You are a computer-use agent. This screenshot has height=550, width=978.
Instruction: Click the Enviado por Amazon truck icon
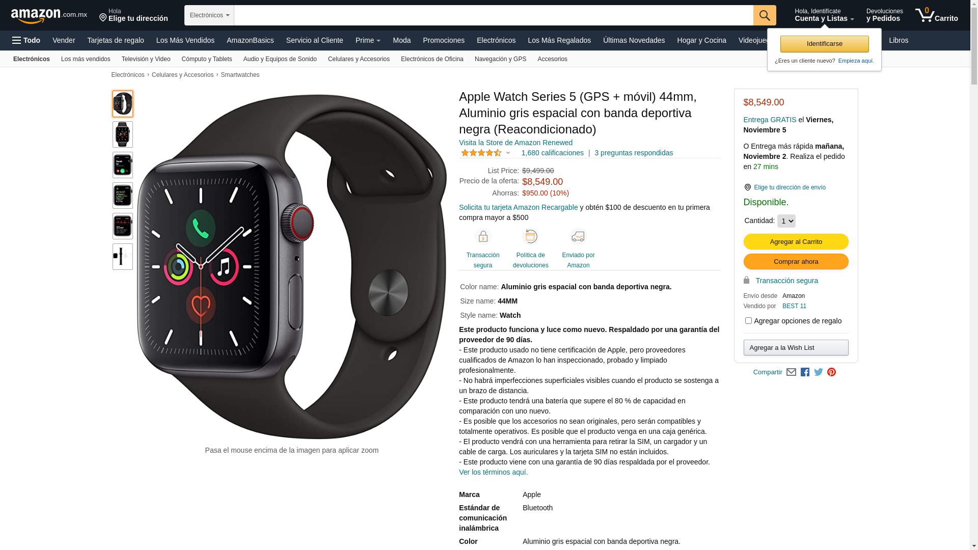tap(578, 237)
